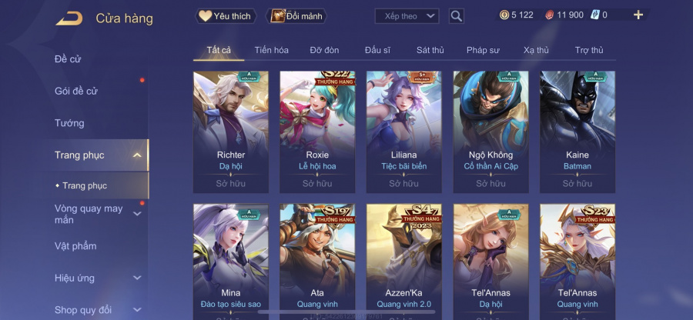Select the Roxie Lễ hội hoa skin card
Image resolution: width=693 pixels, height=320 pixels.
(x=317, y=132)
